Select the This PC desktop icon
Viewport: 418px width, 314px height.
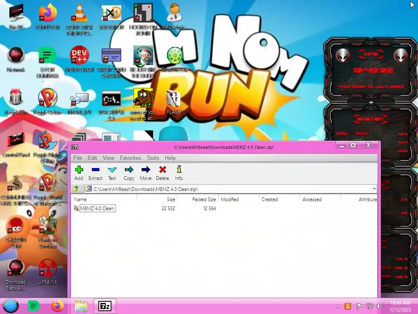pyautogui.click(x=16, y=17)
